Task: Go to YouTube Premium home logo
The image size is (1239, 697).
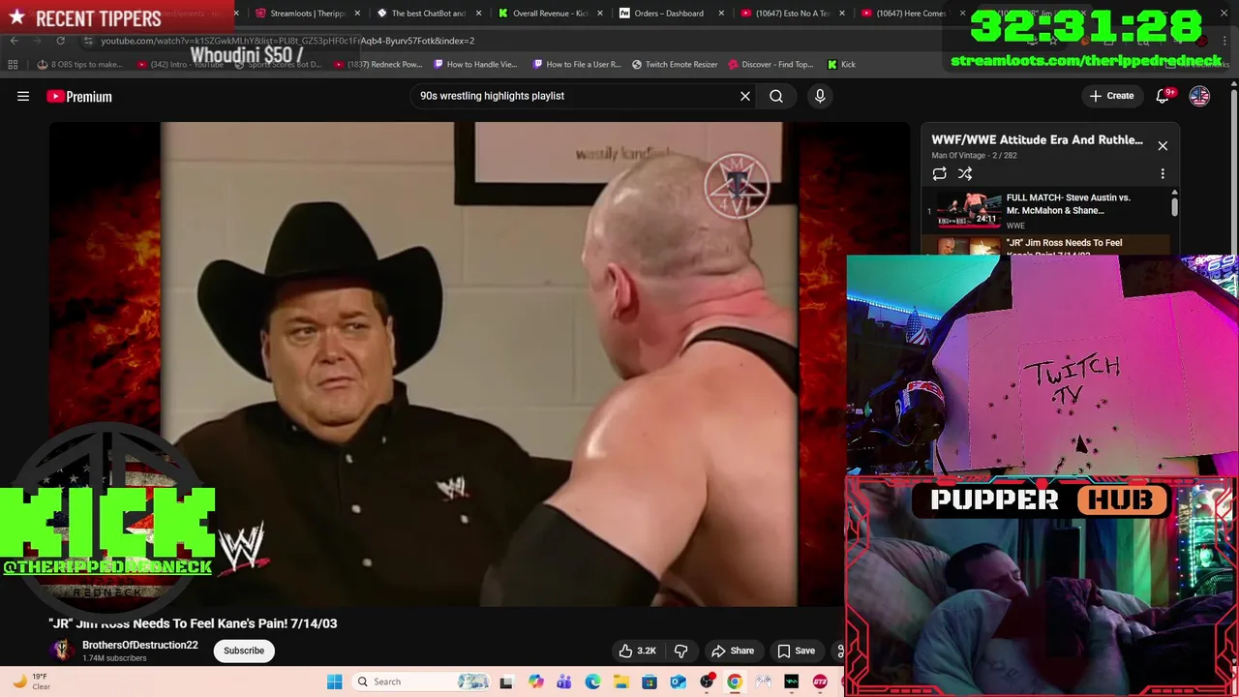Action: [x=79, y=96]
